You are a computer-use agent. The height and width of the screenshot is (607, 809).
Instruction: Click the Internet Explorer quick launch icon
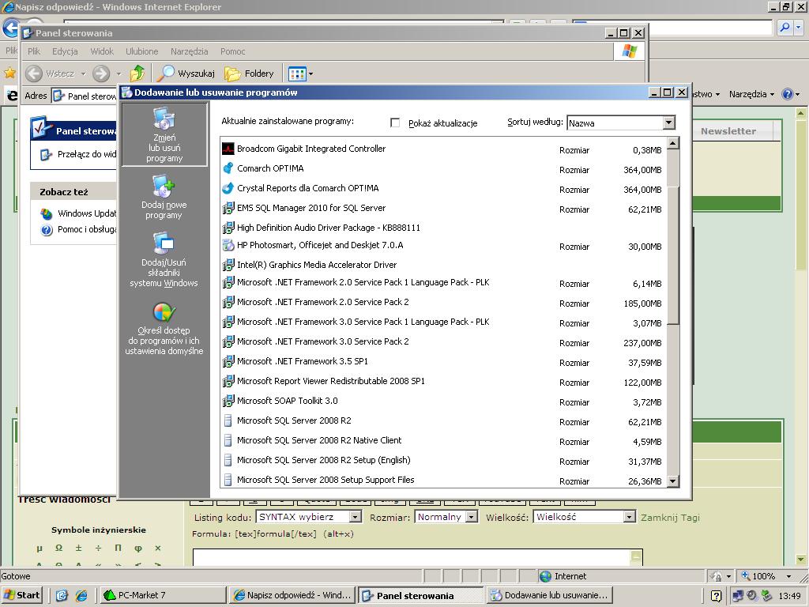[x=81, y=596]
